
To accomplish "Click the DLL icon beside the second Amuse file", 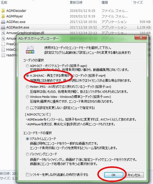I will coord(3,39).
